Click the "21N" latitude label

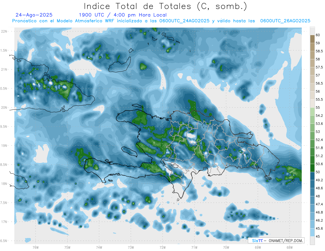pos(4,69)
